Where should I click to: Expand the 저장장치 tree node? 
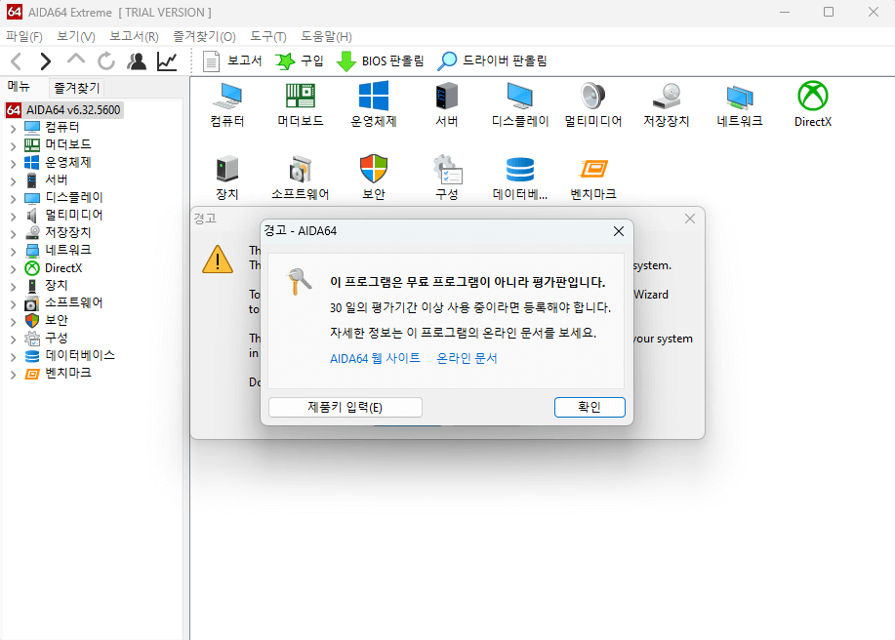coord(13,234)
